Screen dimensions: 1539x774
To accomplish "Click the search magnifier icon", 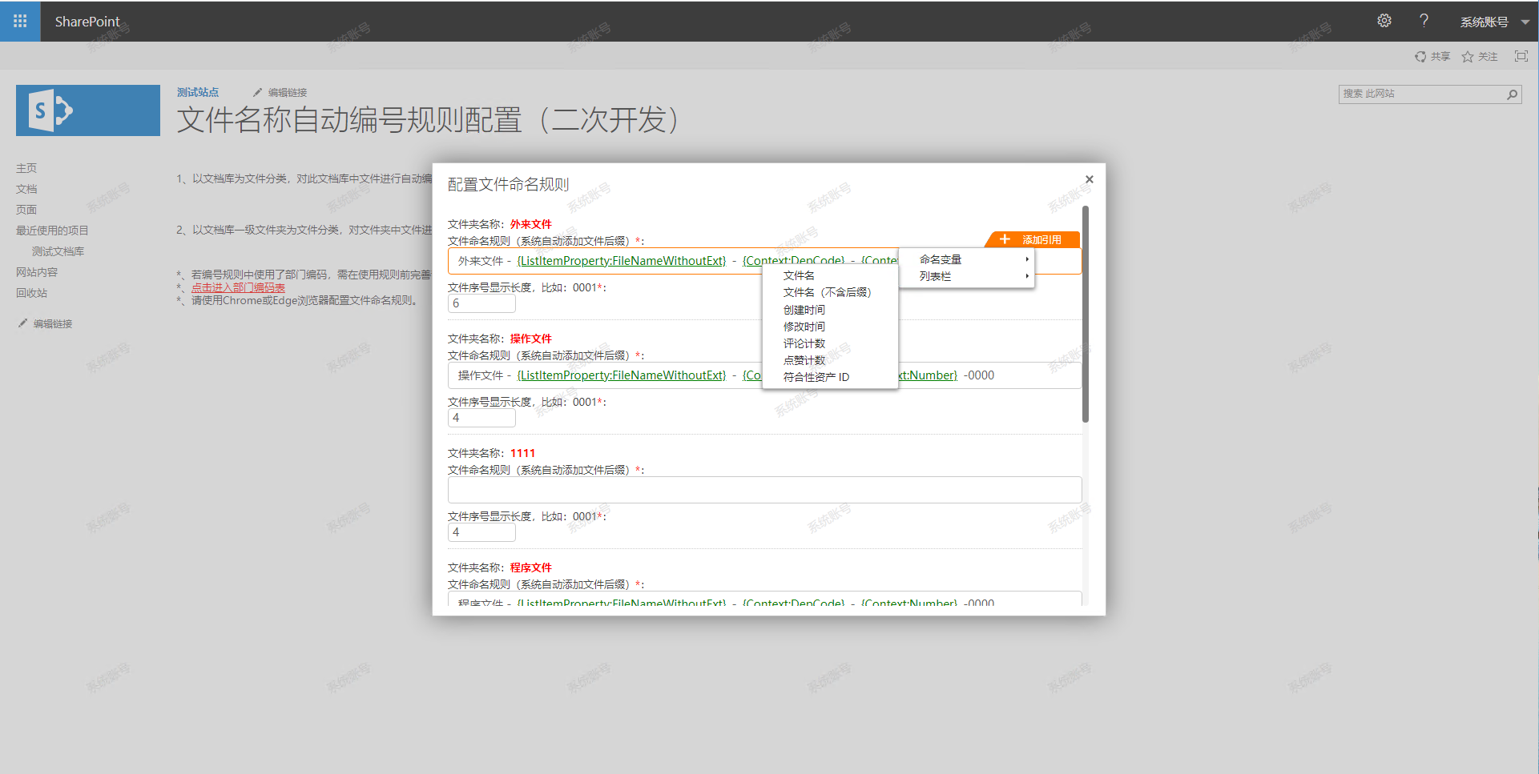I will click(x=1512, y=94).
